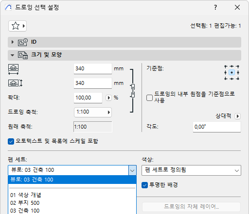Toggle 드로잉의 내부 원점을 기준점으로 사용 checkbox
The image size is (249, 214).
[149, 98]
